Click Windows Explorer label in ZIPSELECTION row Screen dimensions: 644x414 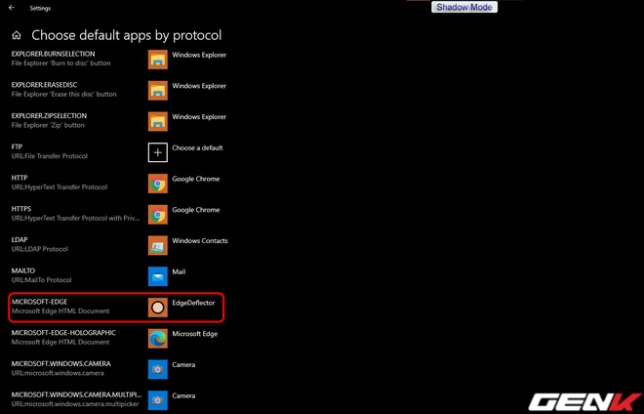click(199, 117)
